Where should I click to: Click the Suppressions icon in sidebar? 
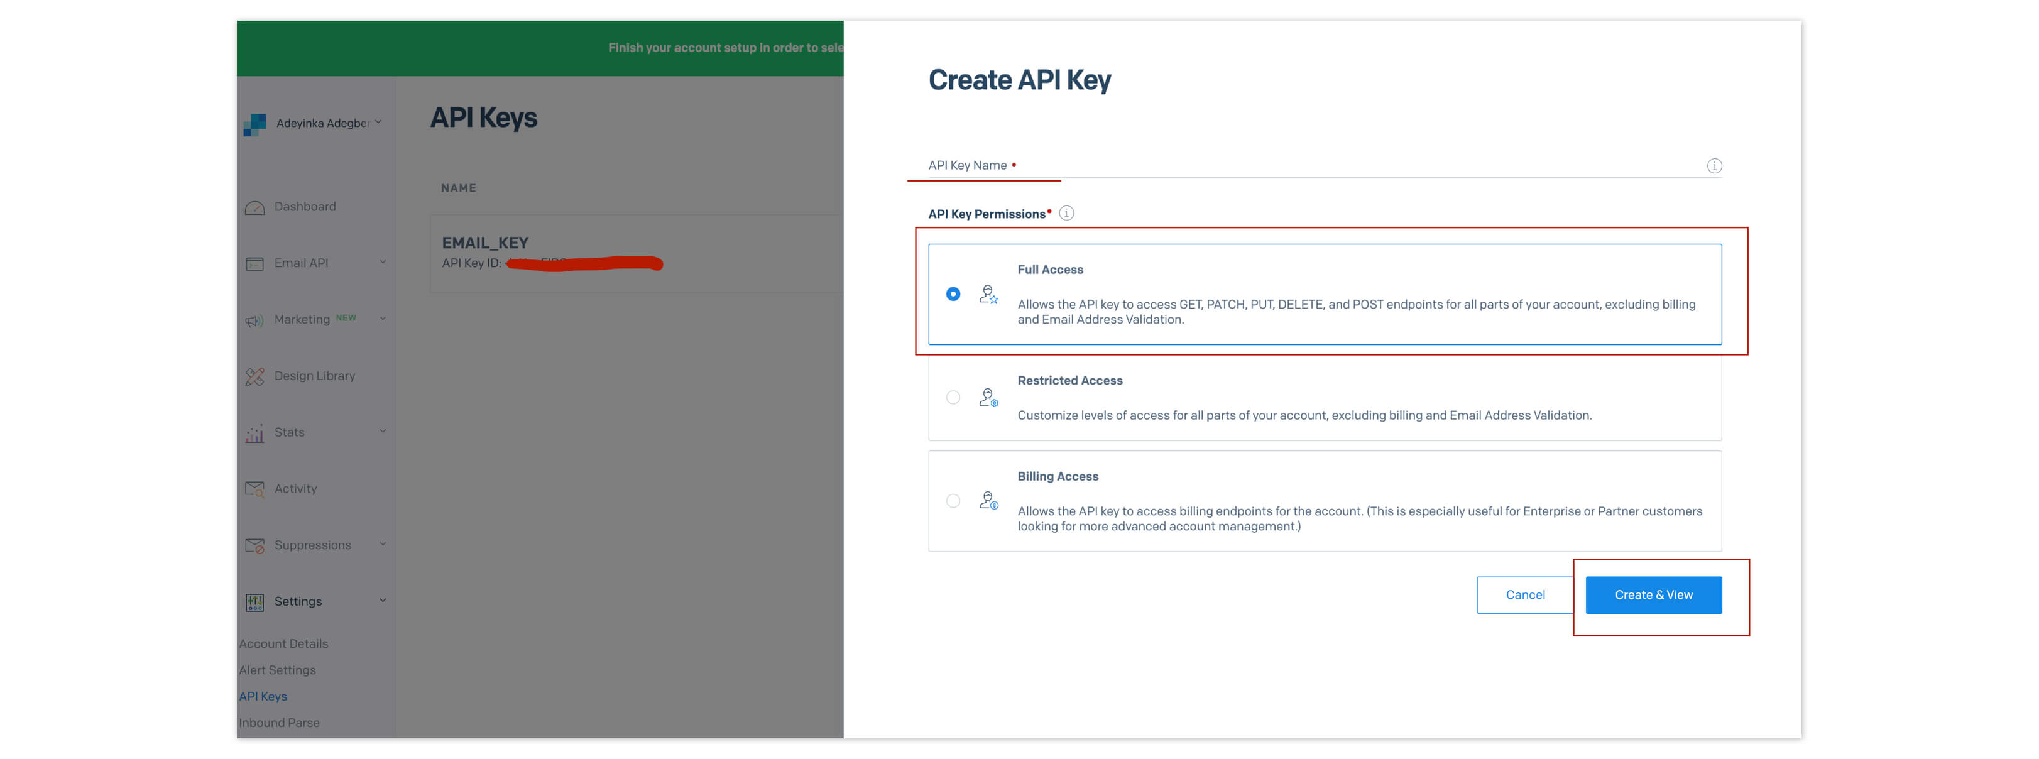point(254,546)
